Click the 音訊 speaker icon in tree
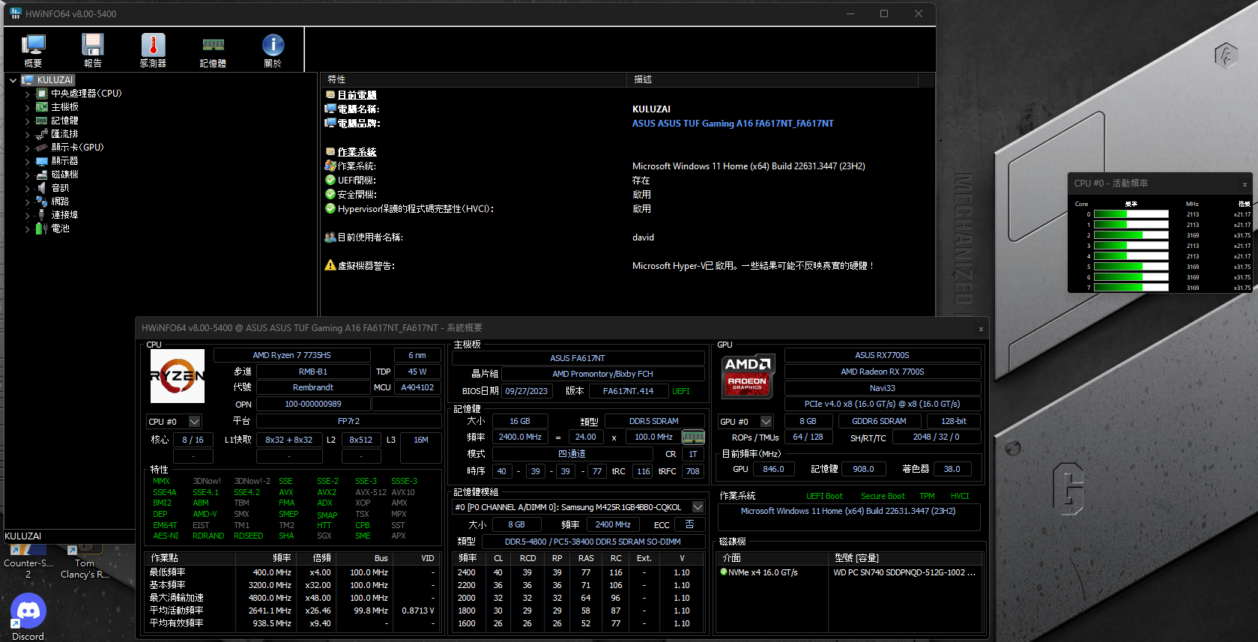 point(42,188)
